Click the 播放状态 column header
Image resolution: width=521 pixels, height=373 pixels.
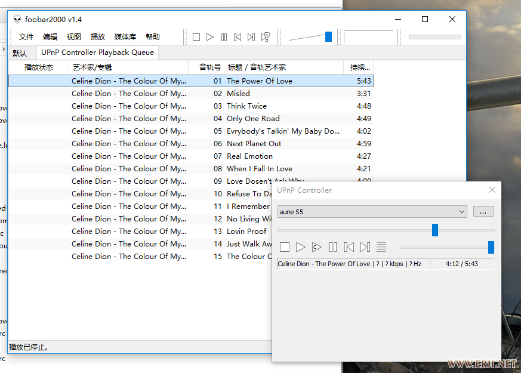coord(39,67)
